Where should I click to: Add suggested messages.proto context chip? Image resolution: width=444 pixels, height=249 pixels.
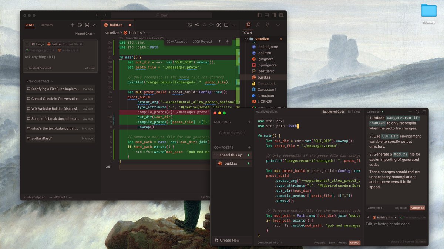(x=40, y=50)
